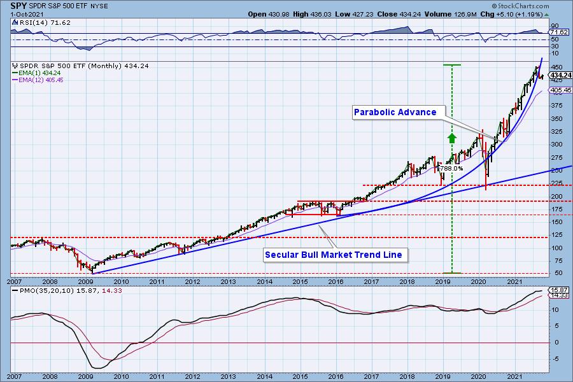
Task: Click the 90 level on the RSI scale
Action: tap(555, 25)
